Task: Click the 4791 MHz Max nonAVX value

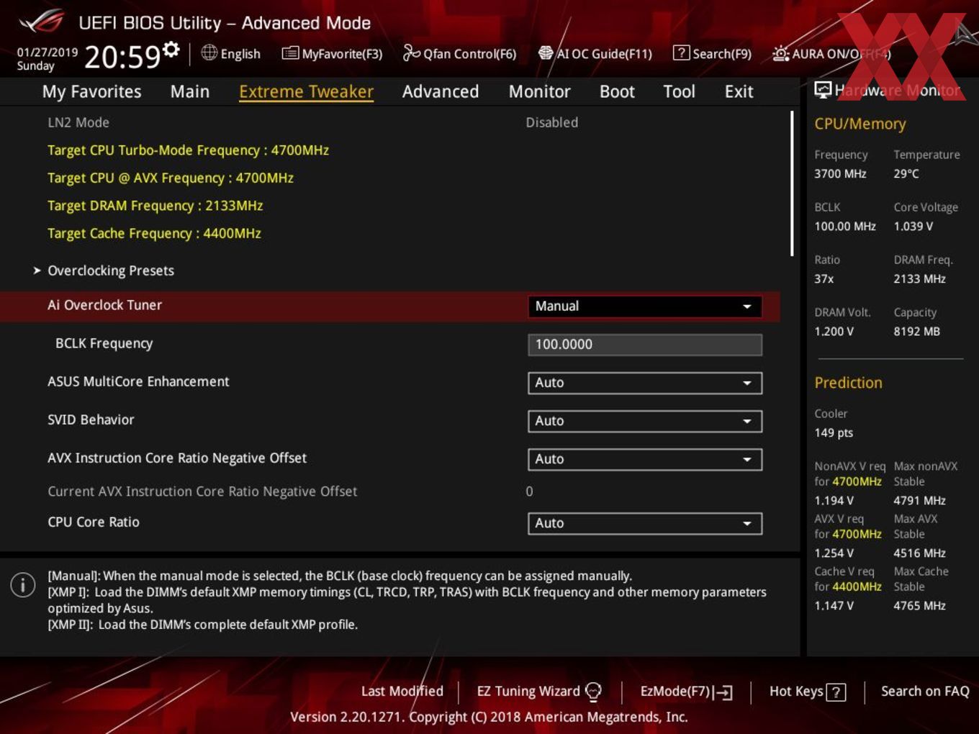Action: point(919,500)
